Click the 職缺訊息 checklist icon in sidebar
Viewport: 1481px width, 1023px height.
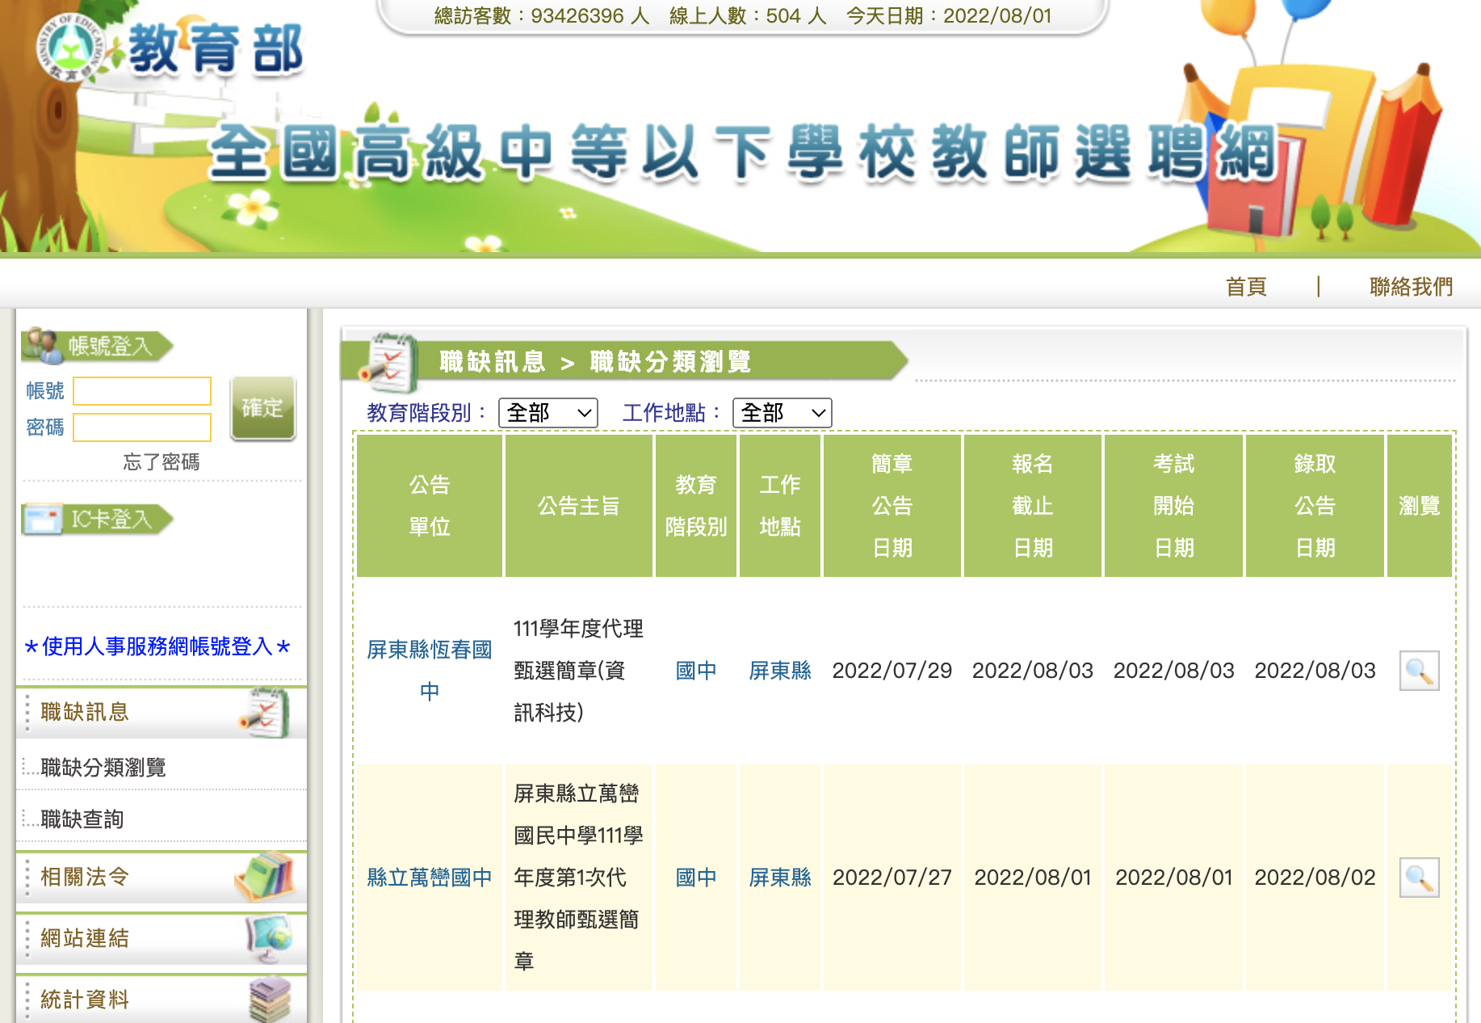(265, 712)
